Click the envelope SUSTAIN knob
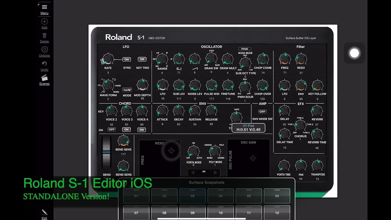This screenshot has height=220, width=391. [195, 111]
